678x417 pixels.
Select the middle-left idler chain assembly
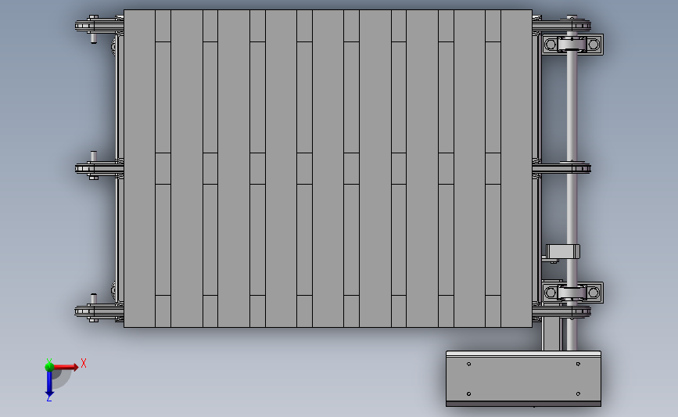(99, 168)
